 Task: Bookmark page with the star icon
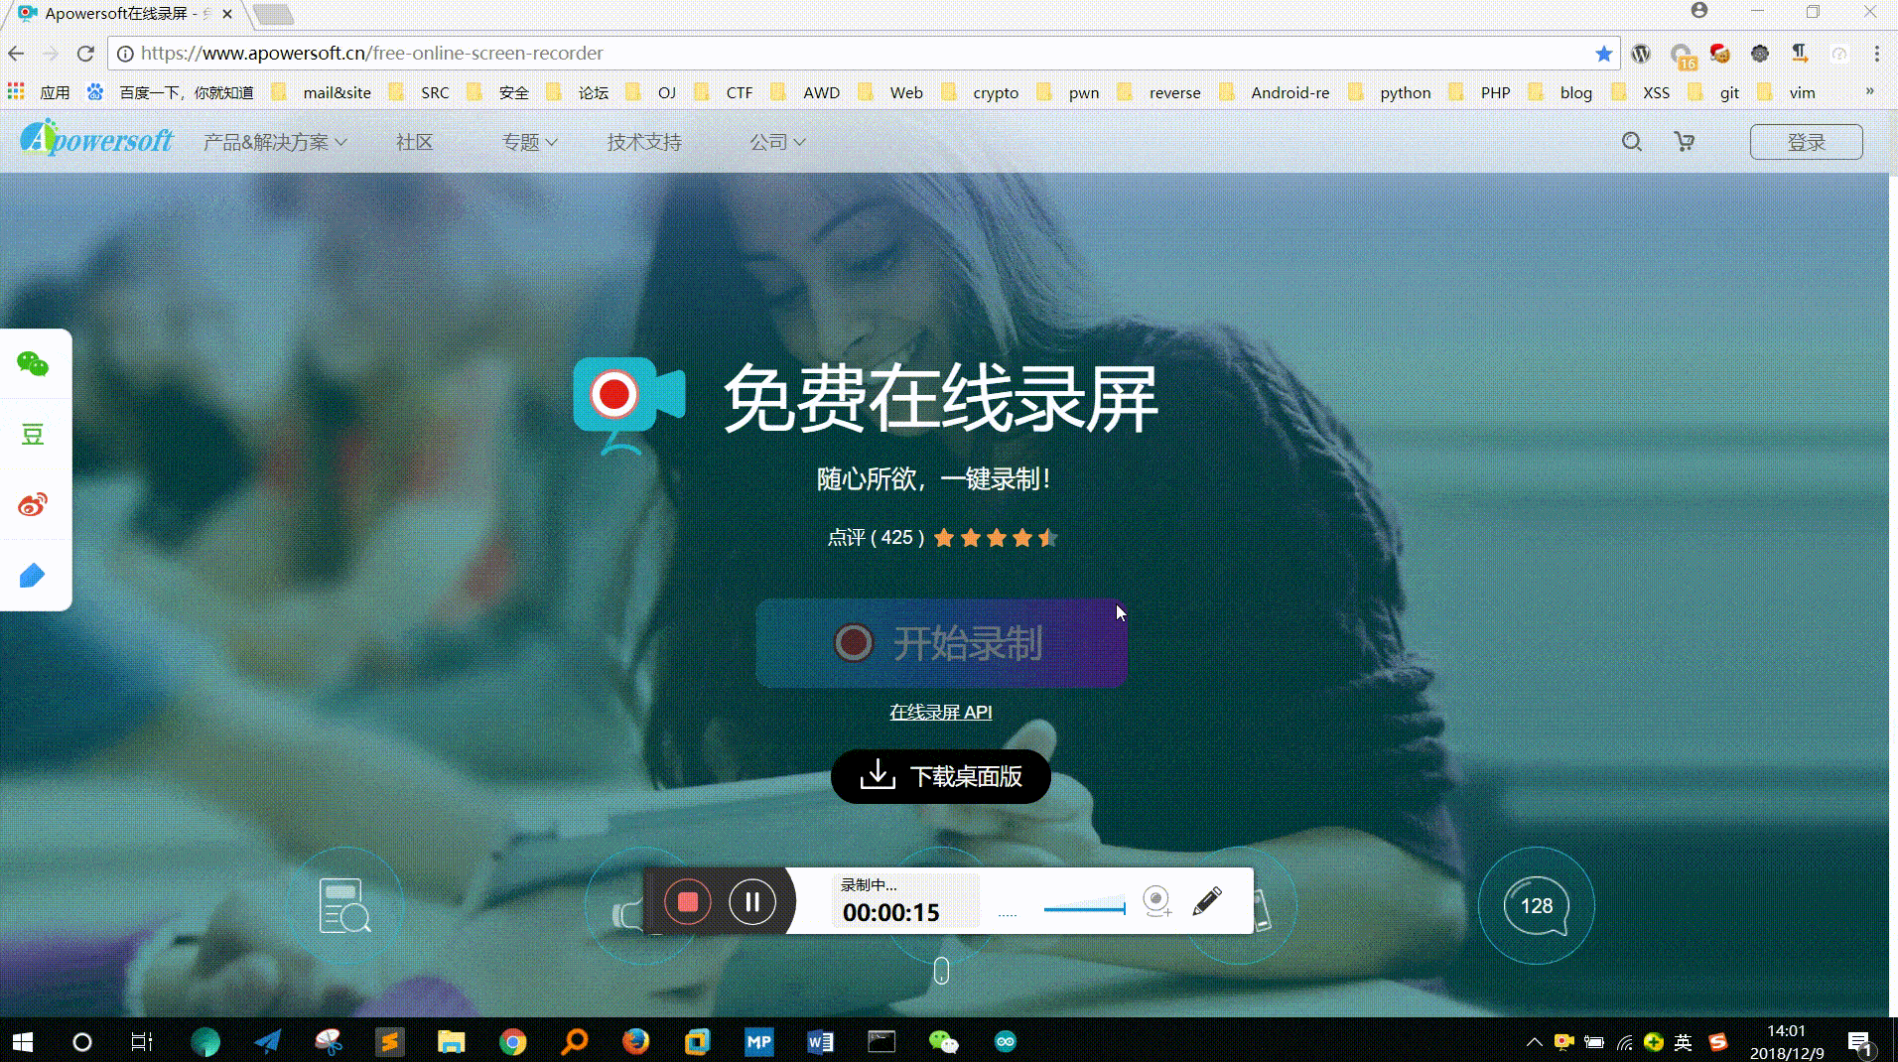(1603, 54)
